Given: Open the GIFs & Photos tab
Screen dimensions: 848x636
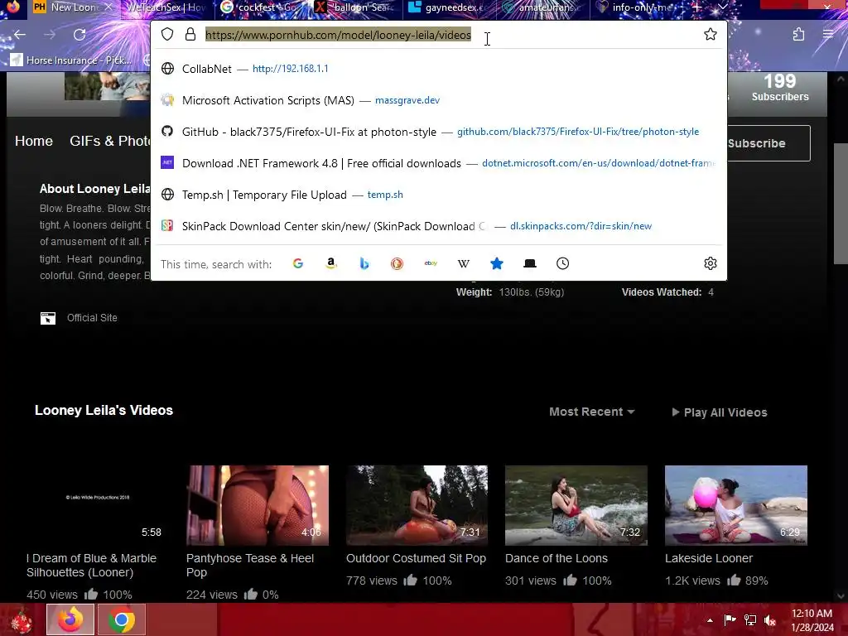Looking at the screenshot, I should point(110,141).
